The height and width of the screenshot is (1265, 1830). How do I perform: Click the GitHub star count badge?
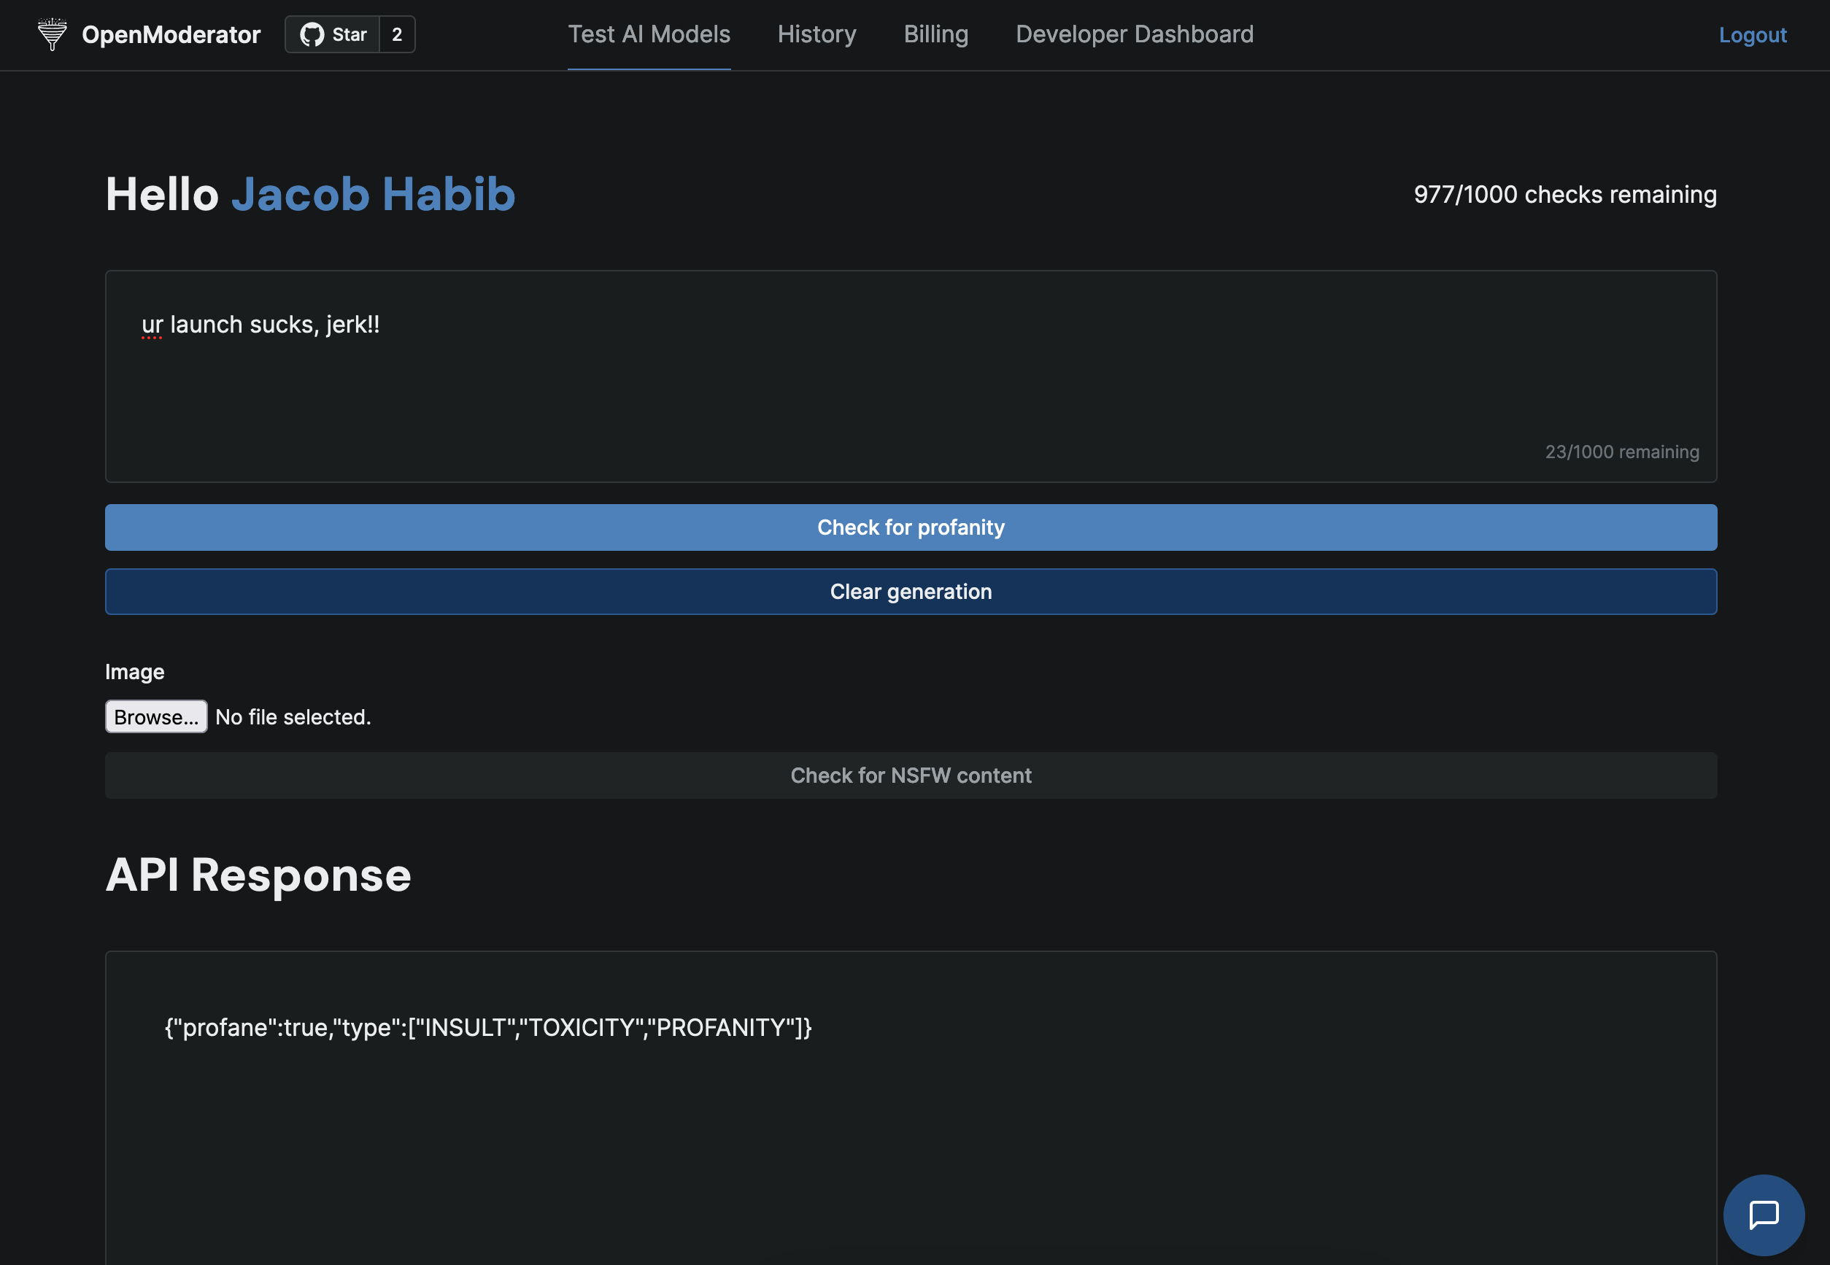[397, 35]
